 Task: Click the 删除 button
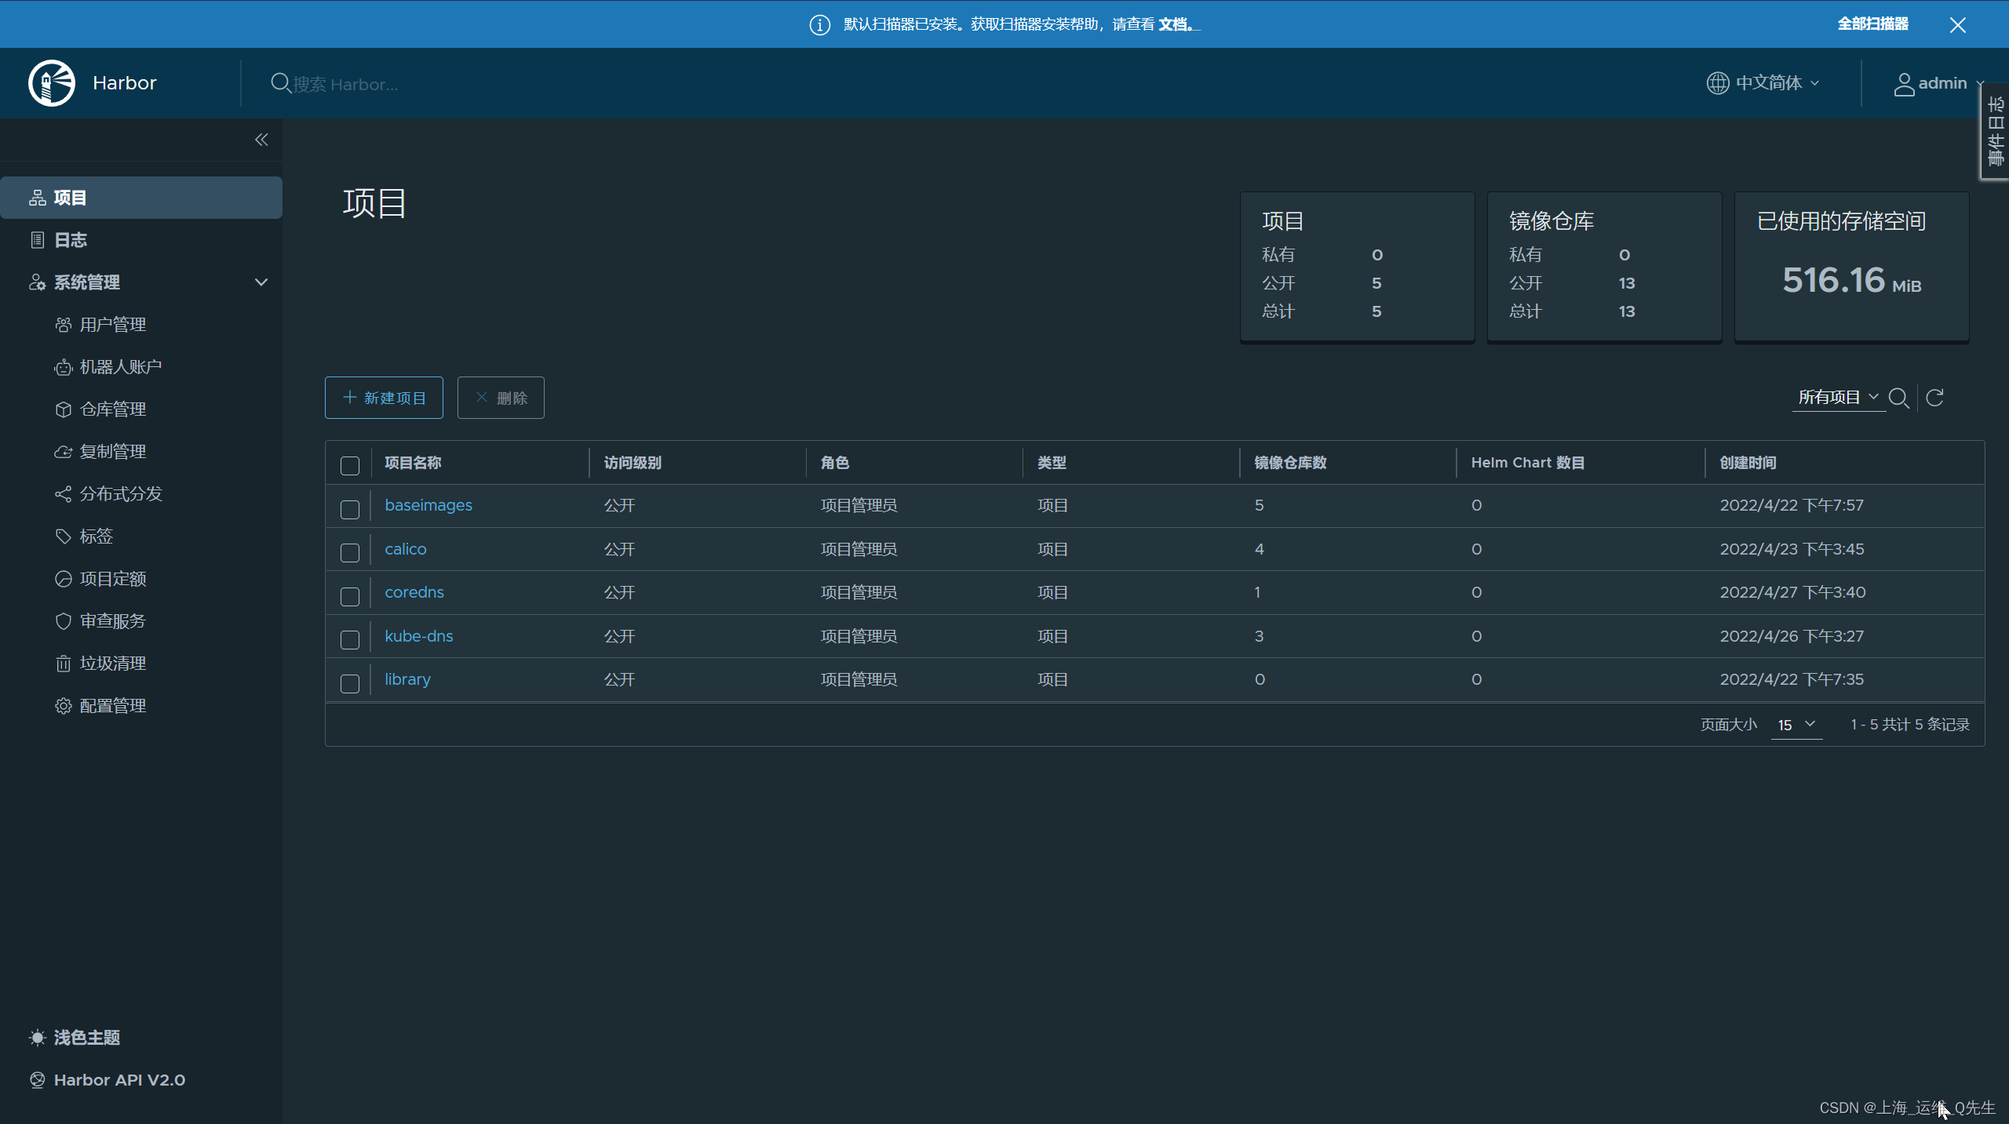[x=501, y=398]
